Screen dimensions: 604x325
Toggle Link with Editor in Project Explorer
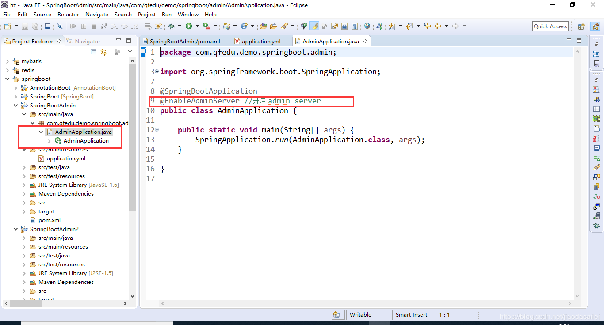(x=103, y=53)
